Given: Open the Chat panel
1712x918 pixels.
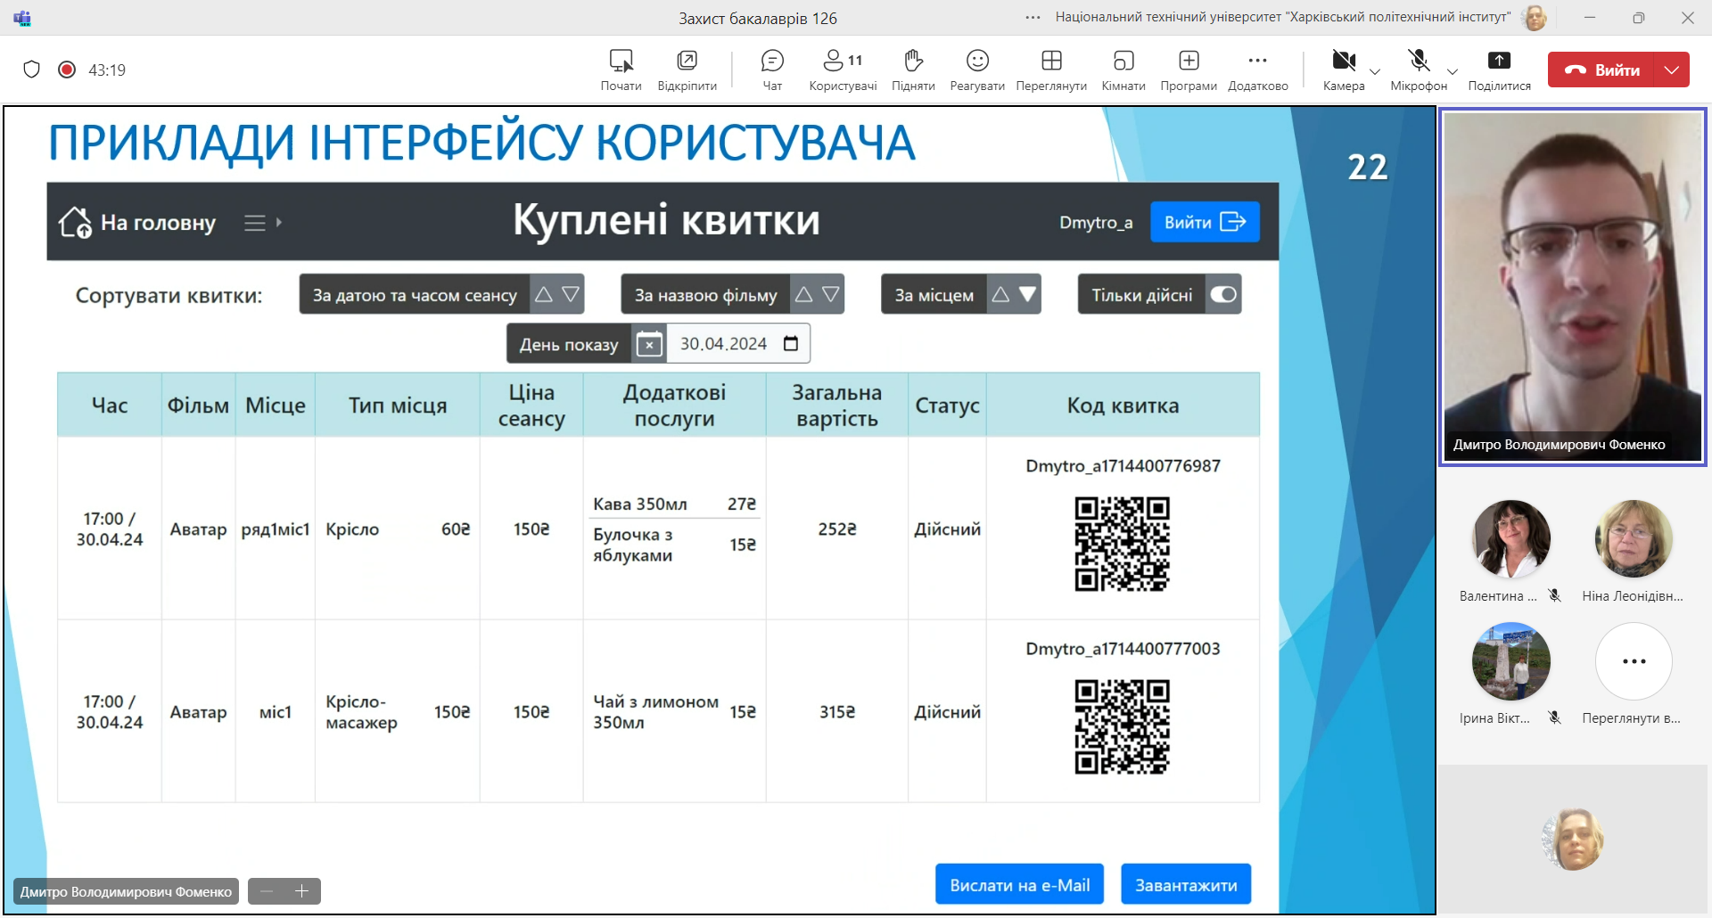Looking at the screenshot, I should click(x=772, y=70).
